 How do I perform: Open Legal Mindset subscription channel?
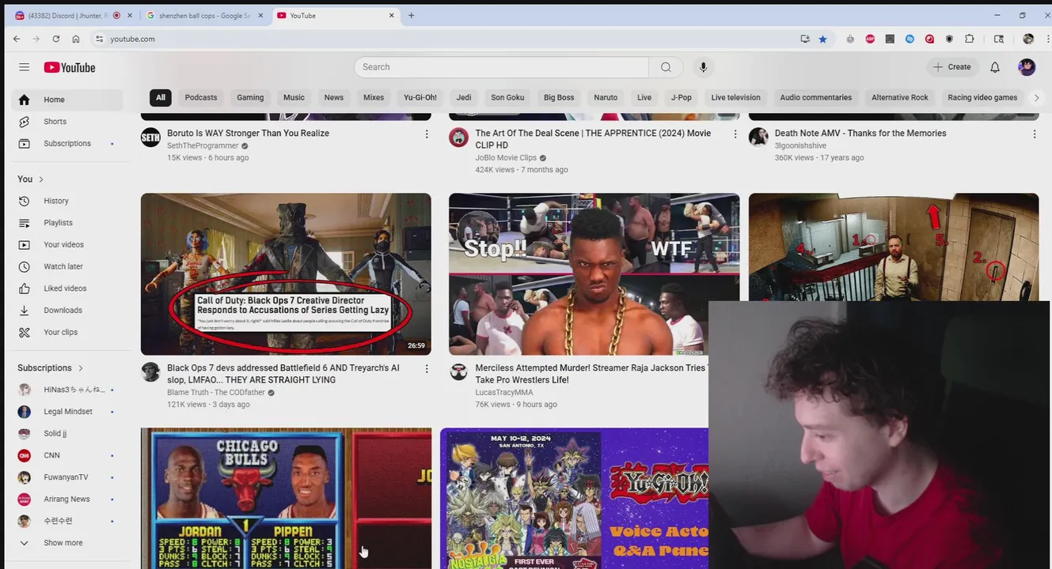(67, 412)
